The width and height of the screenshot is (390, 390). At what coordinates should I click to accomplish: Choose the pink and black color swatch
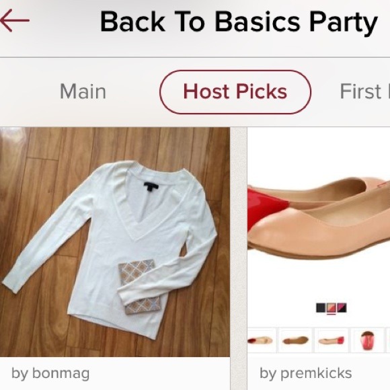pyautogui.click(x=342, y=308)
